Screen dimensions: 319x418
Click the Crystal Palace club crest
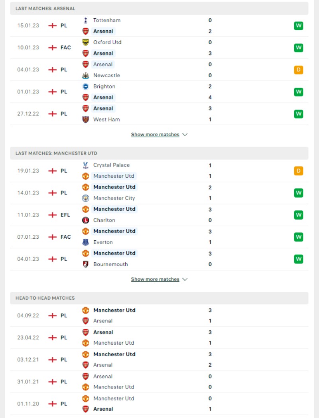pyautogui.click(x=85, y=165)
